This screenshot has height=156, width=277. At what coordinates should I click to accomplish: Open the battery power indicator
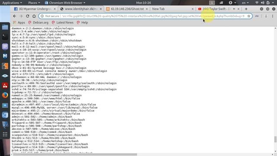pos(268,3)
